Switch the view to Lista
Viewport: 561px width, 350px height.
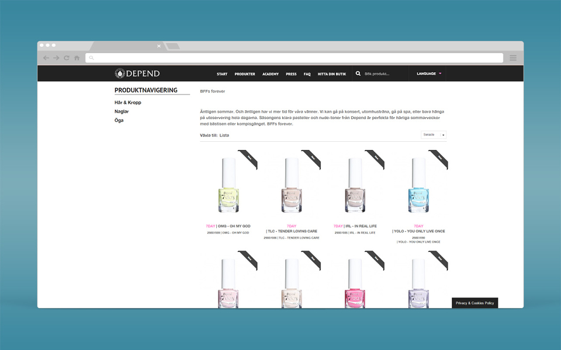(x=224, y=135)
